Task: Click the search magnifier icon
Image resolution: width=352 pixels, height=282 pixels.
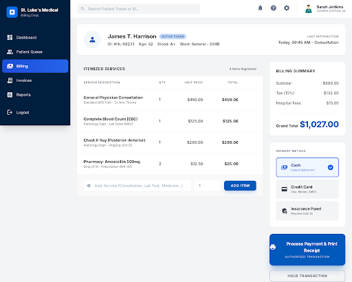Action: tap(82, 9)
